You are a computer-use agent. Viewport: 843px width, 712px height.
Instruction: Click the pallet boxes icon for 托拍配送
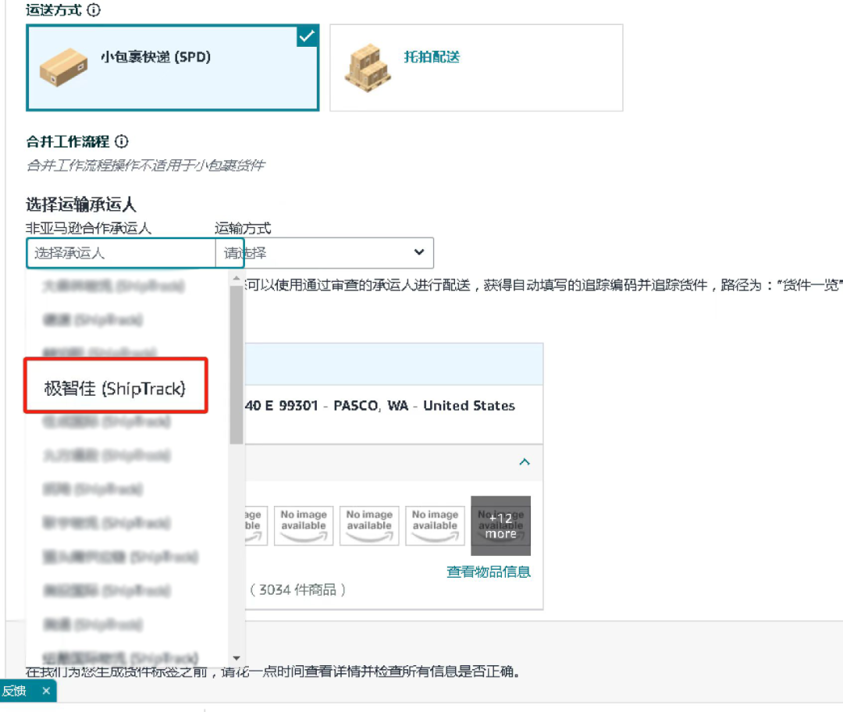click(x=368, y=68)
